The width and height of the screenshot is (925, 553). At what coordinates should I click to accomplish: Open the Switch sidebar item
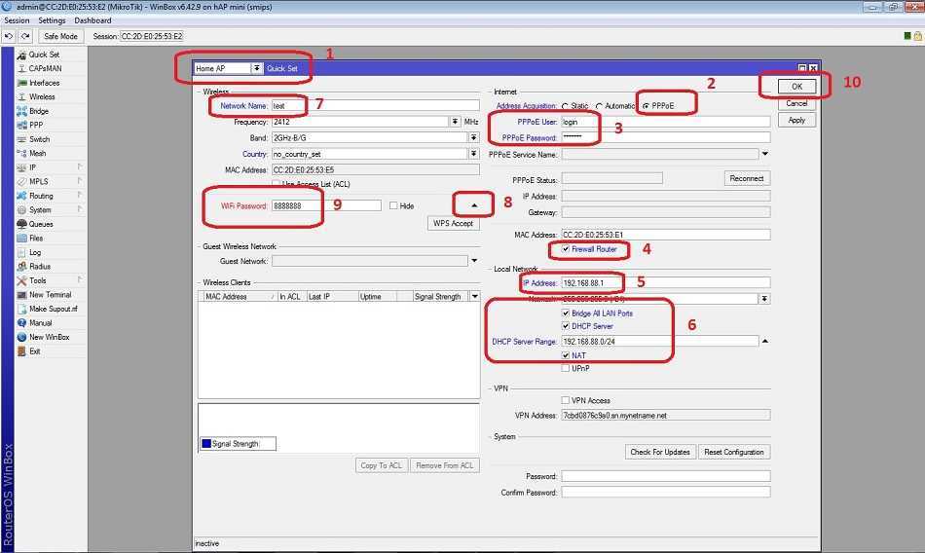40,139
